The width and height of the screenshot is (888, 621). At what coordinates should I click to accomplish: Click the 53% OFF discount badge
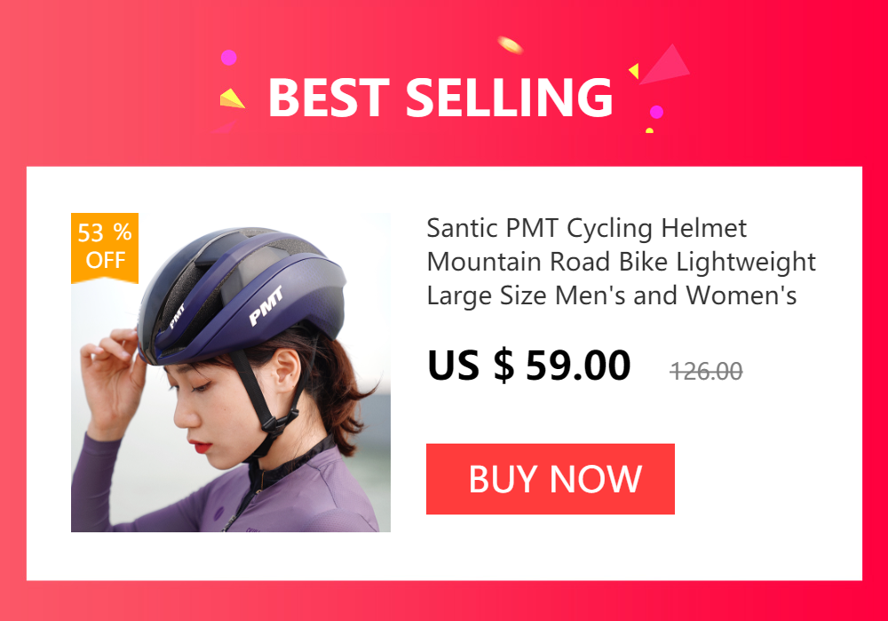click(x=105, y=247)
